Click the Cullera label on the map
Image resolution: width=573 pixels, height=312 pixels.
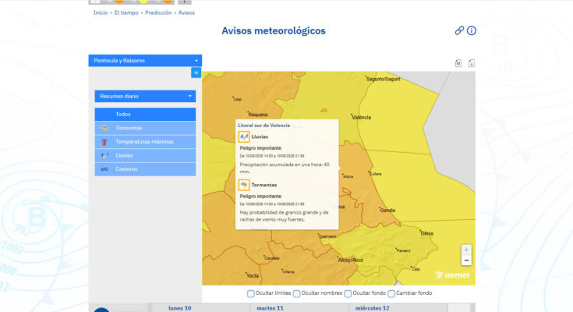point(375,174)
